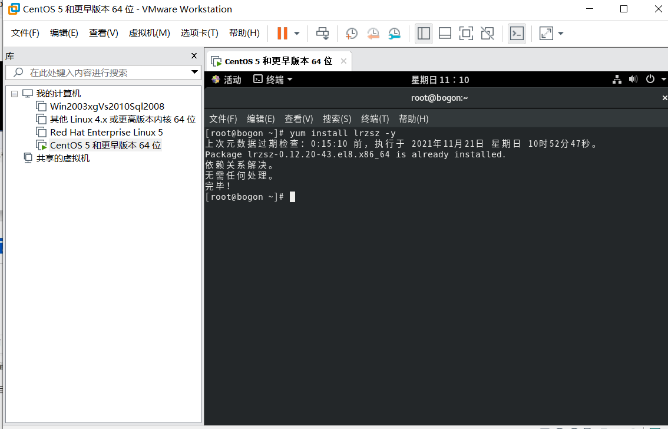Toggle the thumbnail bar view
The width and height of the screenshot is (668, 429).
[445, 33]
